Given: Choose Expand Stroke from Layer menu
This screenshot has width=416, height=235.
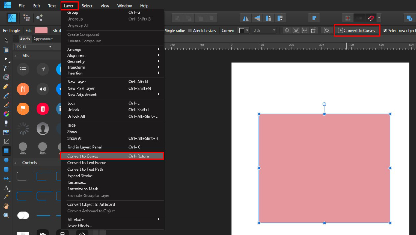Looking at the screenshot, I should pyautogui.click(x=112, y=176).
